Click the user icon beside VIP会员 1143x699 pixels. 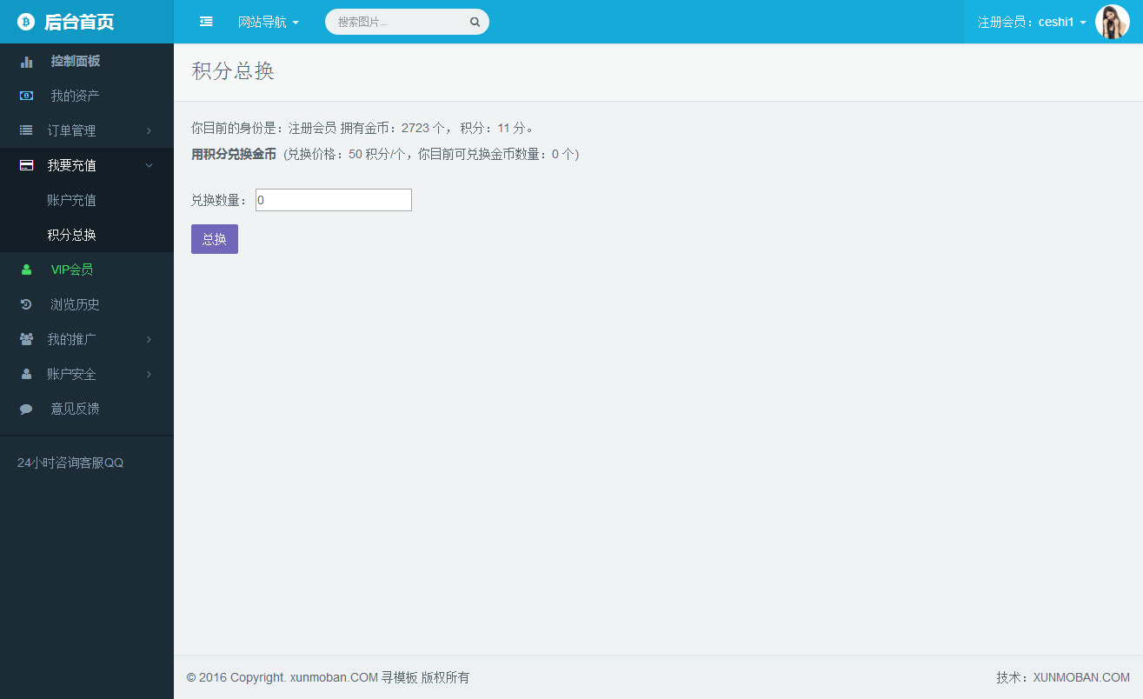[26, 270]
